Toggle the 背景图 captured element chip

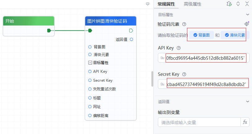[x=202, y=35]
